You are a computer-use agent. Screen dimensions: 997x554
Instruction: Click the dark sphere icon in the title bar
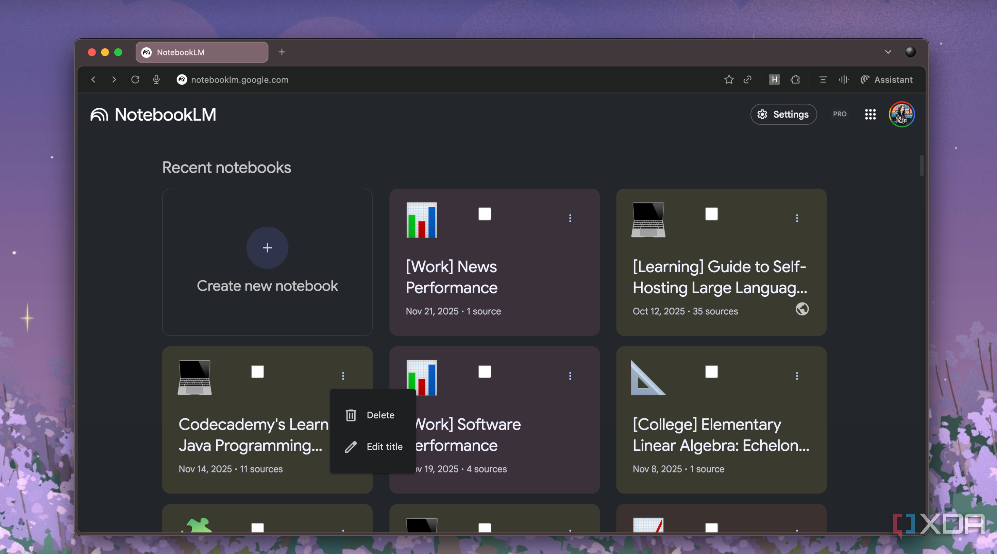point(910,52)
